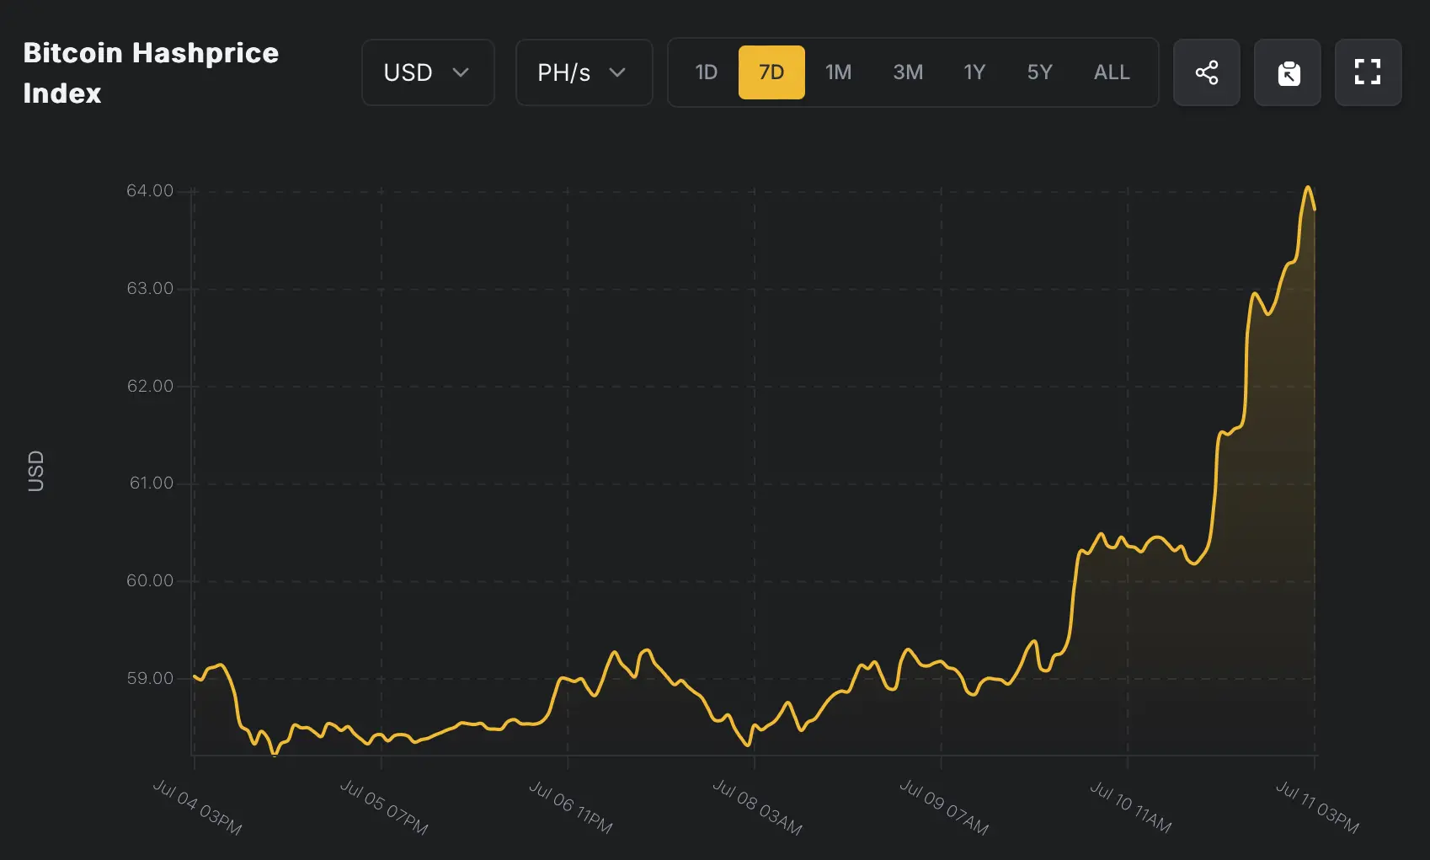Click the chevron beside PH/s

click(617, 72)
